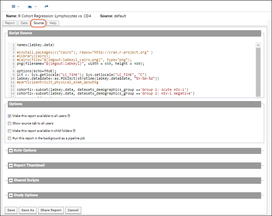
Task: Expand the Shared Scripts section
Action: pos(11,180)
